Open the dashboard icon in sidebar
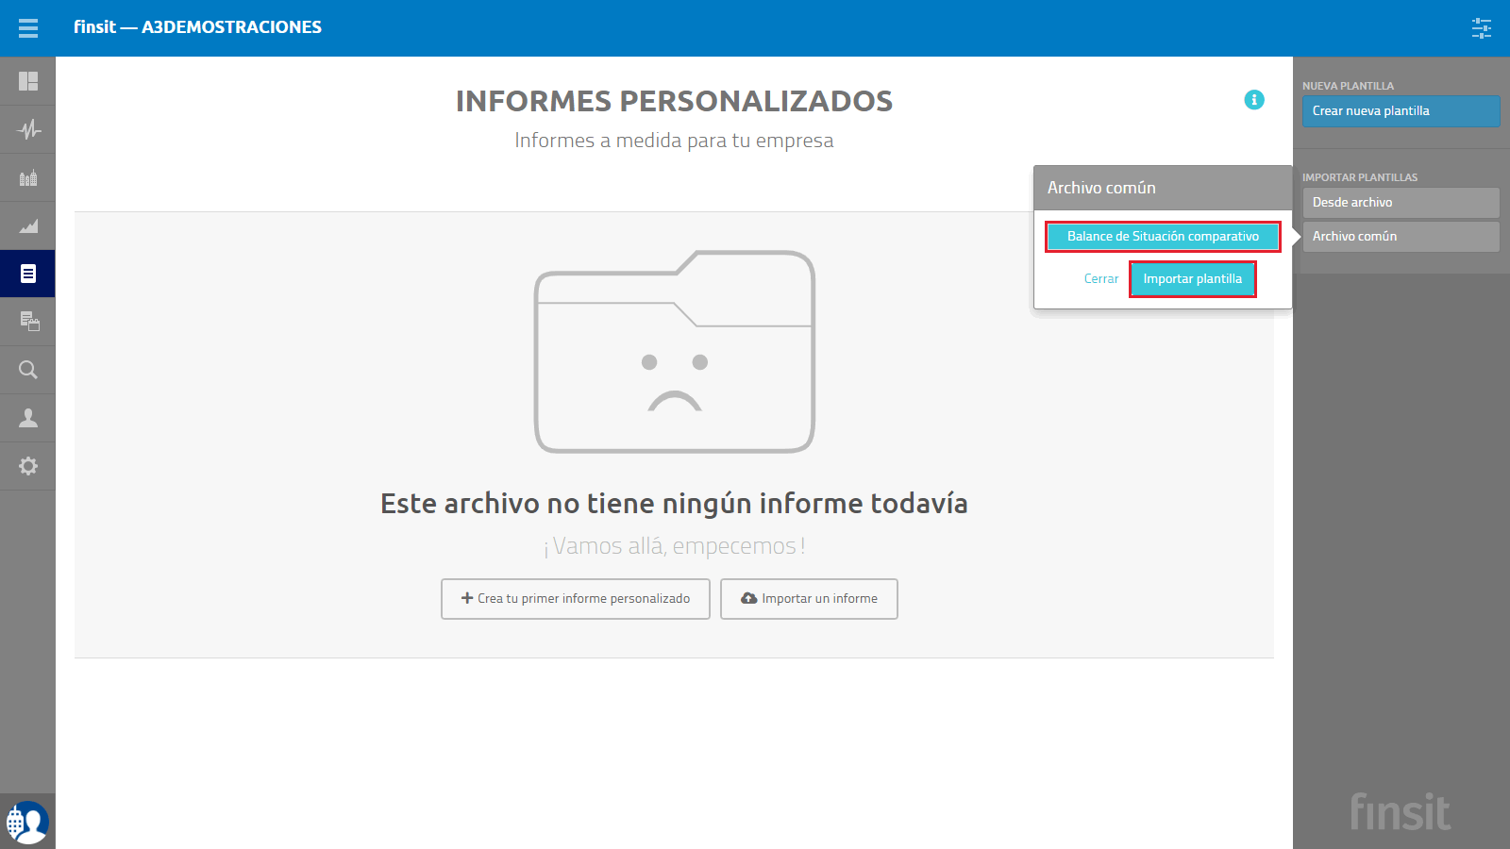 [28, 81]
